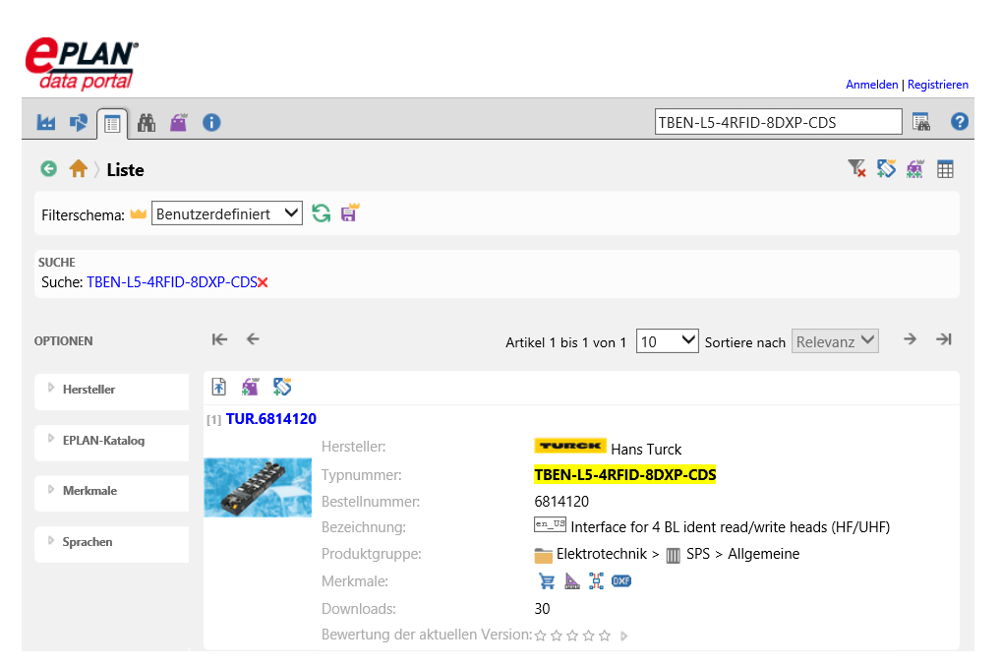Open the binoculars search icon
The image size is (1001, 667).
pos(147,122)
